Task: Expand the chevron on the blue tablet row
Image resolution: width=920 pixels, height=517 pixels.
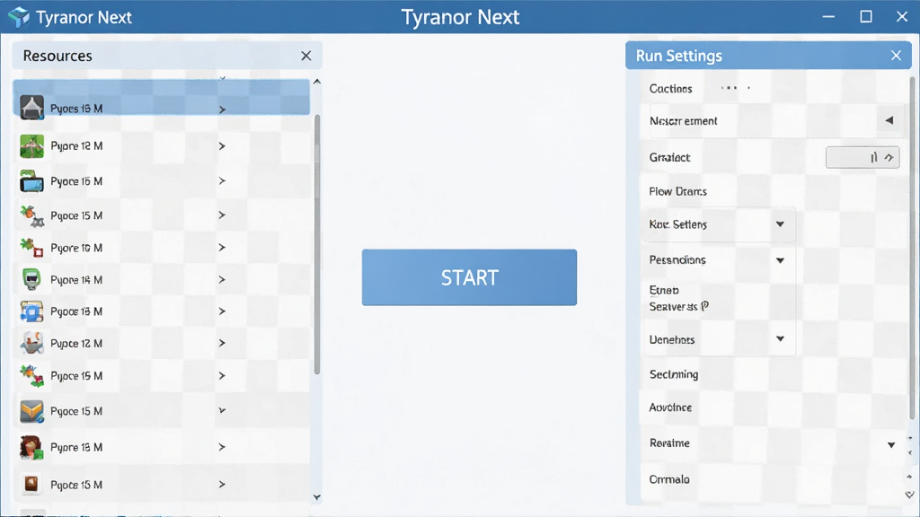Action: click(x=222, y=181)
